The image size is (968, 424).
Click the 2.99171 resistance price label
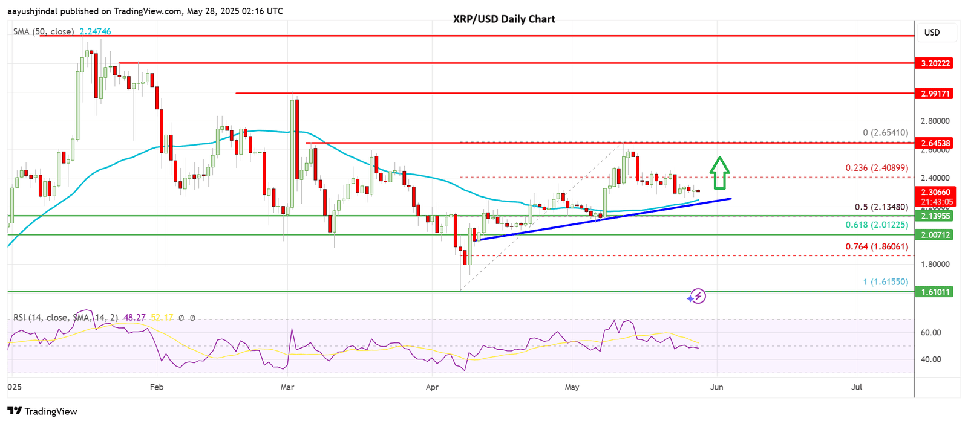(935, 94)
